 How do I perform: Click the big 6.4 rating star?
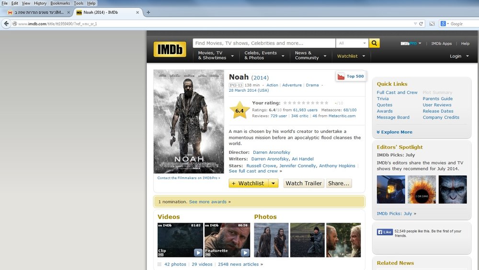(239, 110)
